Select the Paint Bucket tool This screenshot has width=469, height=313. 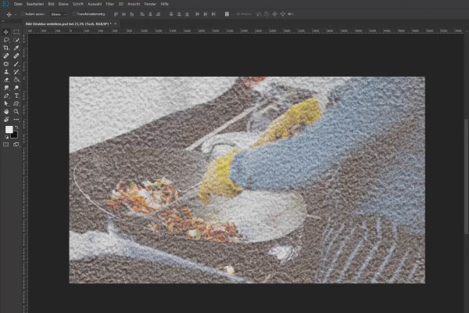click(16, 80)
